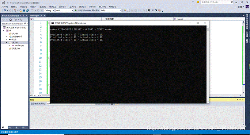Viewport: 250px width, 135px height.
Task: Pin the 输出 panel
Action: click(x=240, y=100)
